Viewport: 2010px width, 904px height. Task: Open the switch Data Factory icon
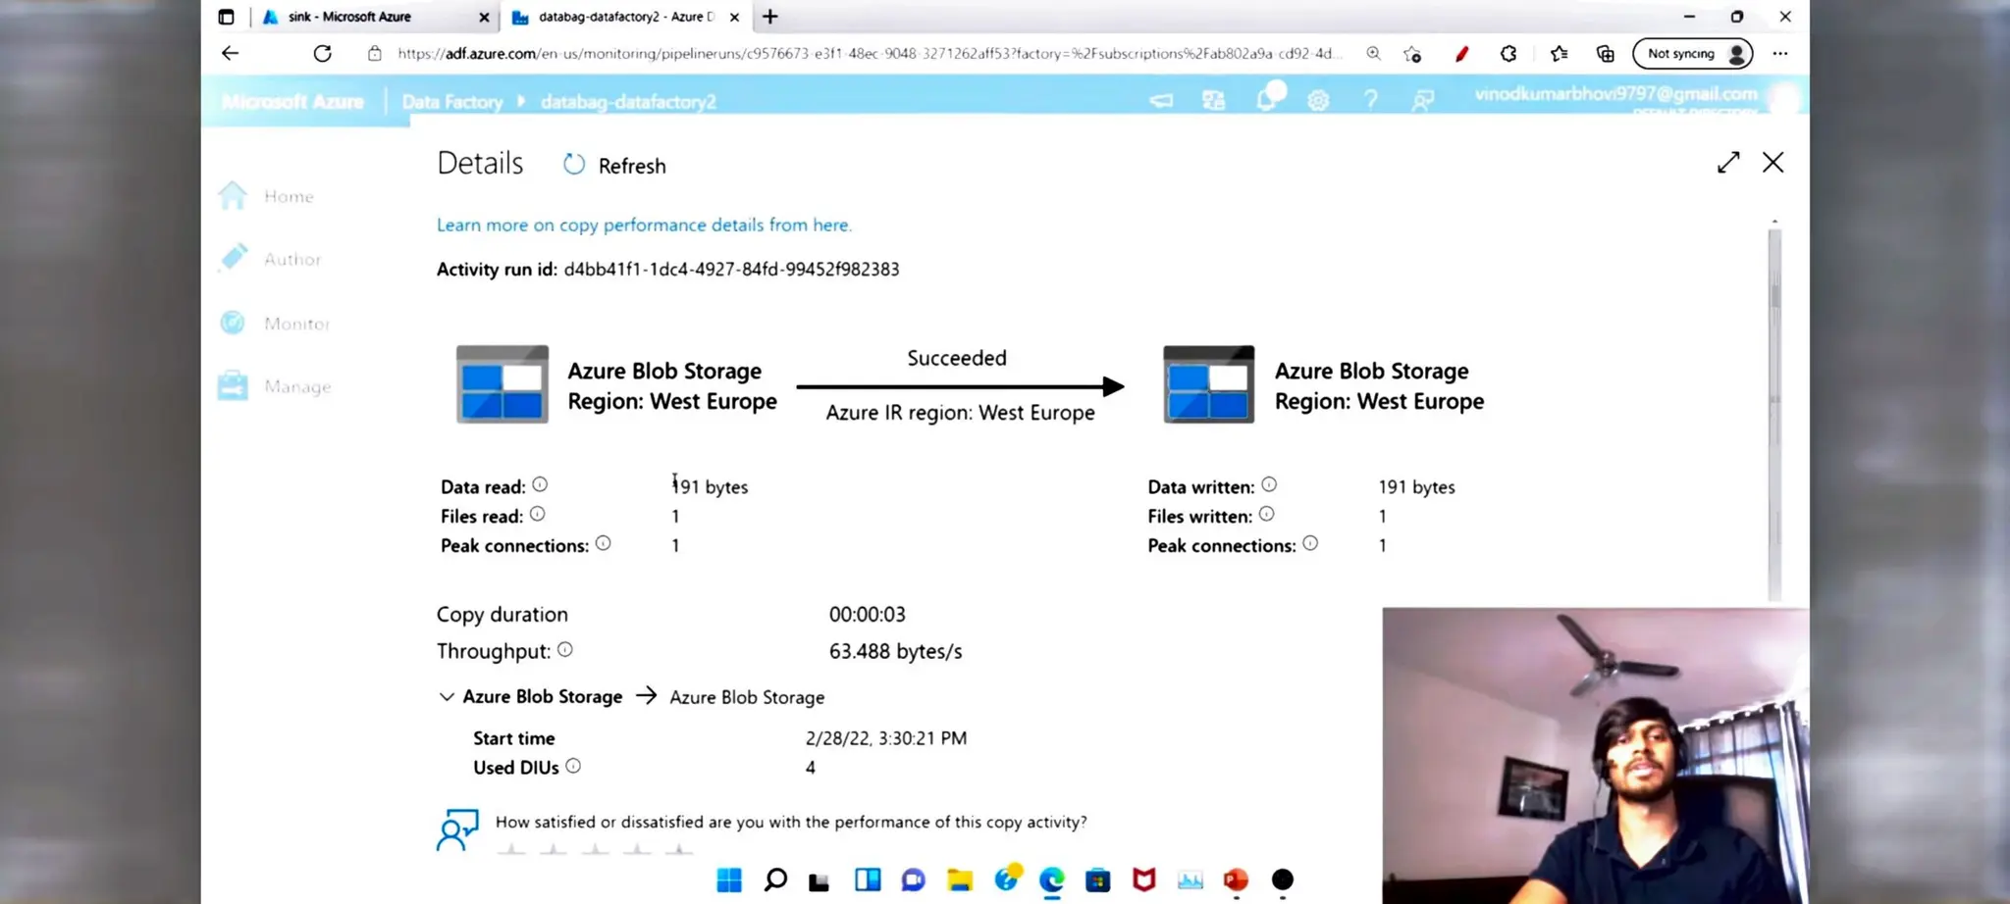(1214, 100)
